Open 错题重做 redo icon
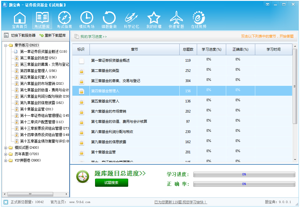 coord(109,20)
